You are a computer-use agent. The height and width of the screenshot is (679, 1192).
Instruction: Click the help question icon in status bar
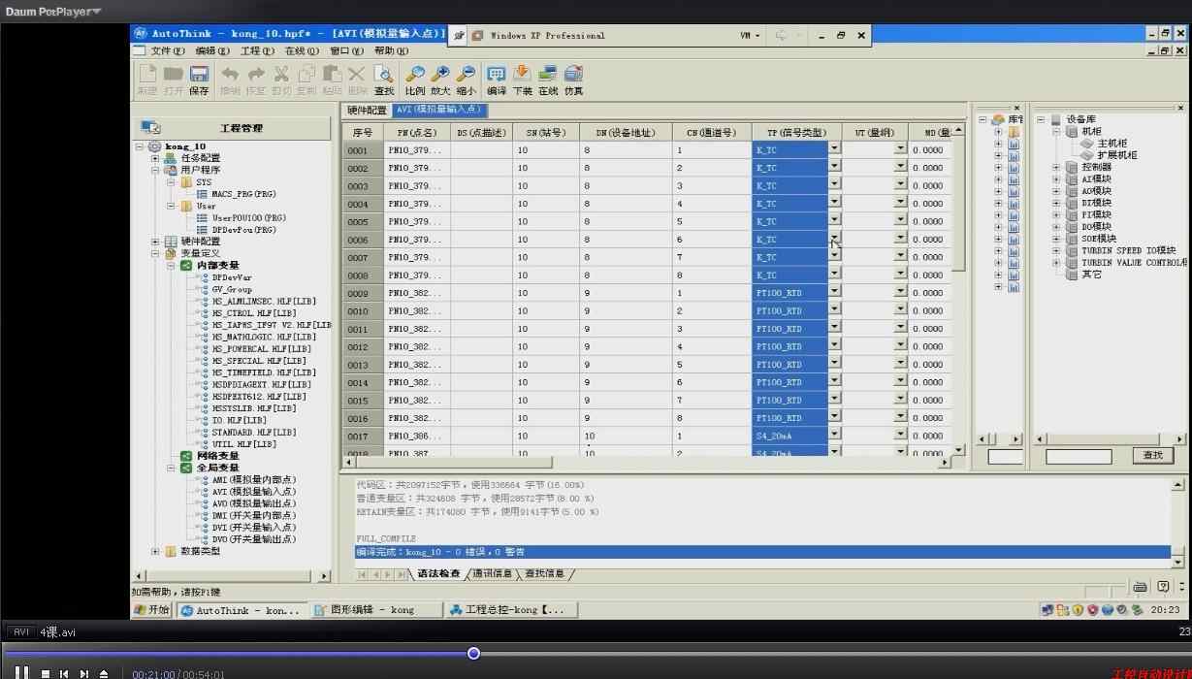(1163, 587)
